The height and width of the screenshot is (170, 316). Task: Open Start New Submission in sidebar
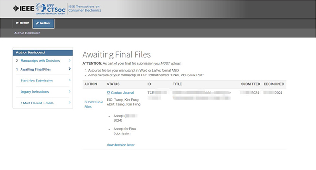(x=36, y=81)
